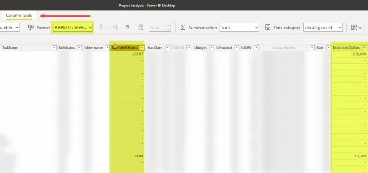Open Composite Key column filter arrow
The image size is (368, 173).
(312, 48)
